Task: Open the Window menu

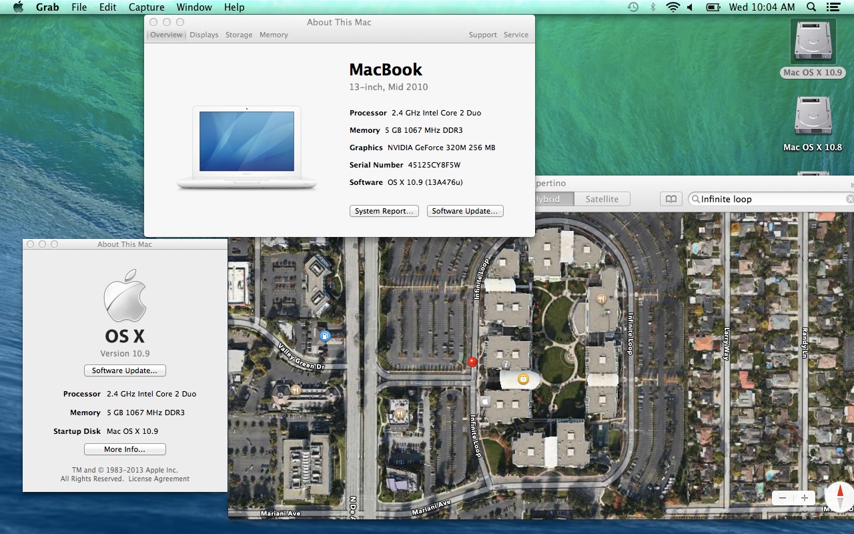Action: [194, 7]
